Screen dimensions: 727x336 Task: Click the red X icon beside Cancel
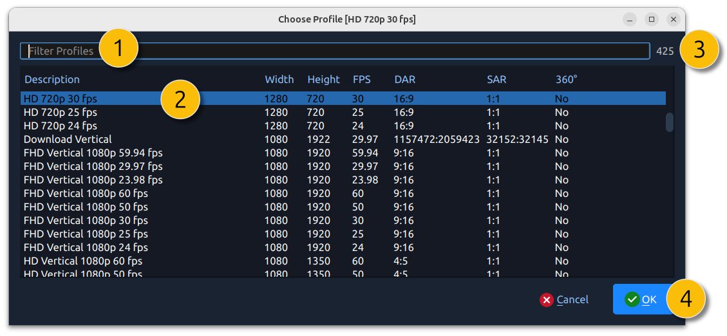(547, 299)
